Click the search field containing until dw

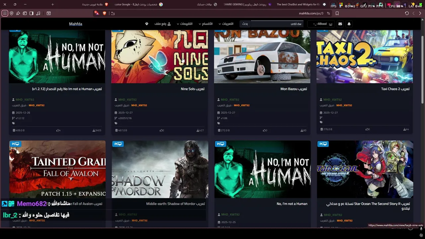[277, 24]
